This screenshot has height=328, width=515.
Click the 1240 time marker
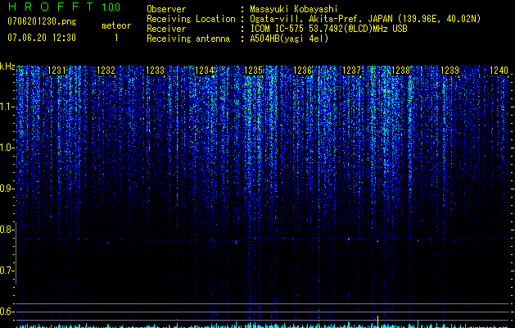coord(499,71)
